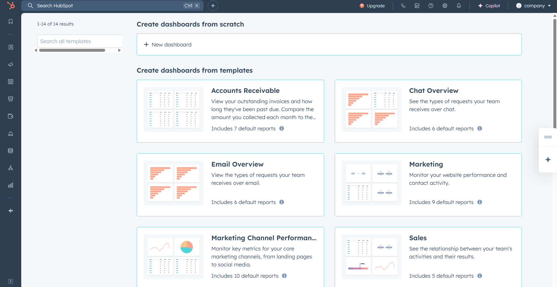Select the Marketing template
The width and height of the screenshot is (557, 287).
coord(428,185)
